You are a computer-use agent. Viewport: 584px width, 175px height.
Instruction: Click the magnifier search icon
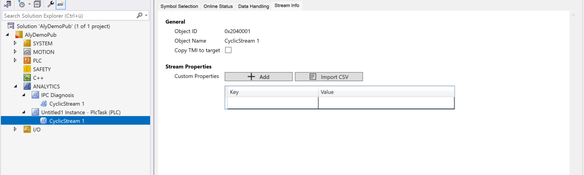pyautogui.click(x=139, y=15)
